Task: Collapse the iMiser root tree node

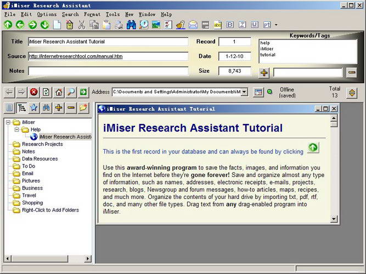Action: 8,122
